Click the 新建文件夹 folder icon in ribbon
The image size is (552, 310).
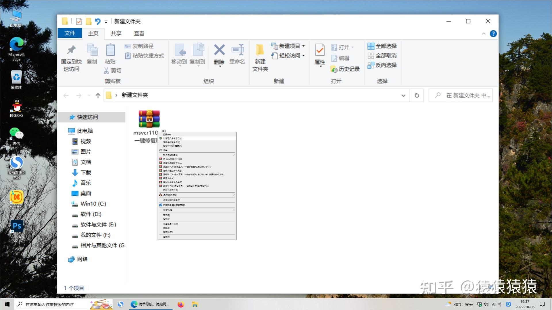point(260,50)
